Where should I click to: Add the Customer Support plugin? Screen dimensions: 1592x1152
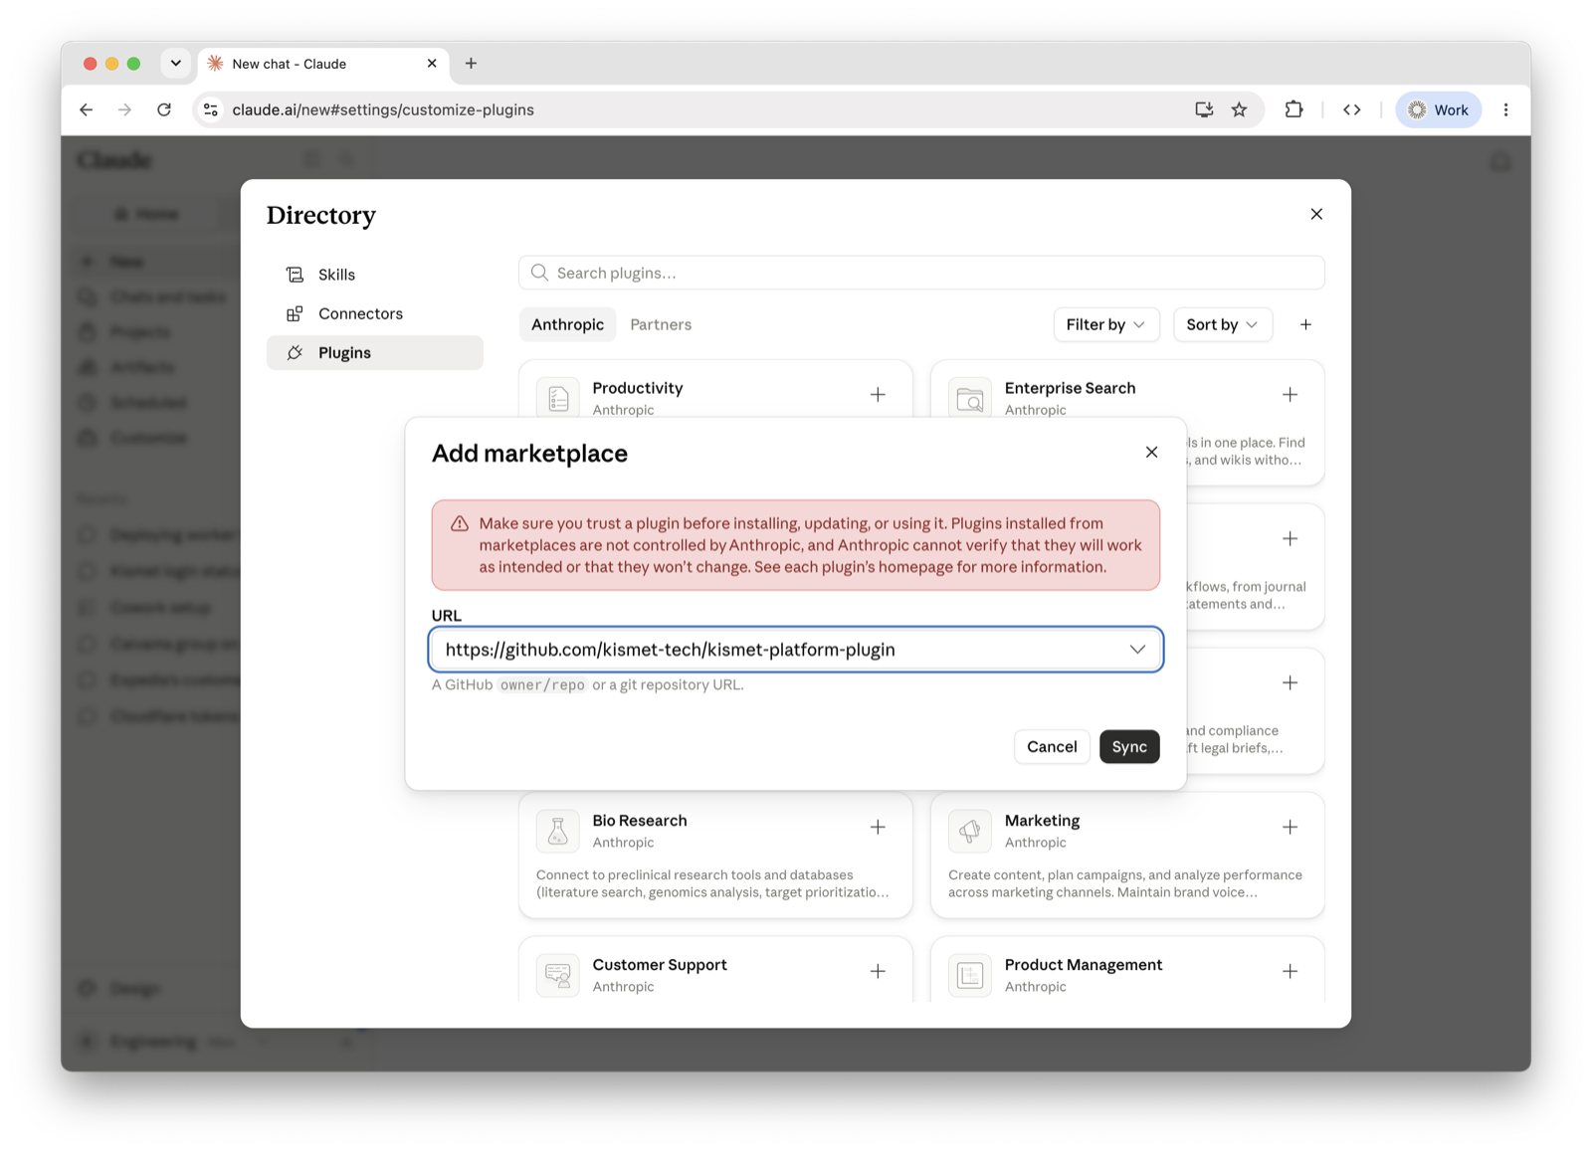878,972
